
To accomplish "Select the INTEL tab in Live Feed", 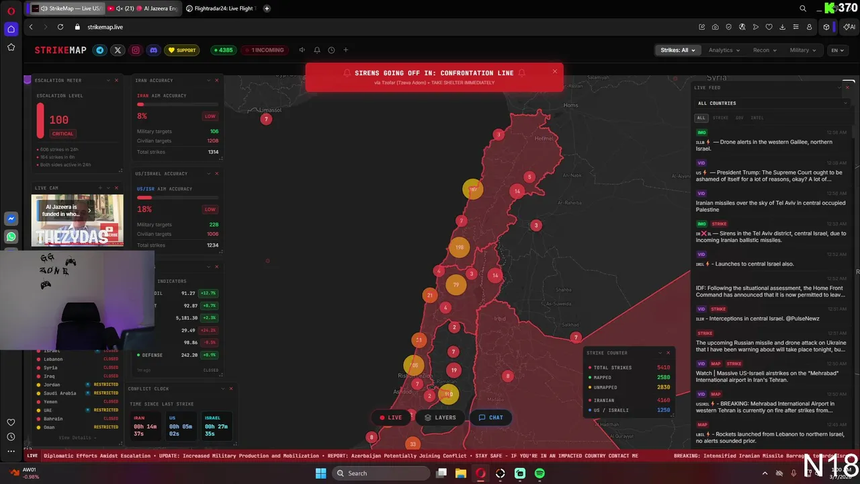I will (x=757, y=118).
